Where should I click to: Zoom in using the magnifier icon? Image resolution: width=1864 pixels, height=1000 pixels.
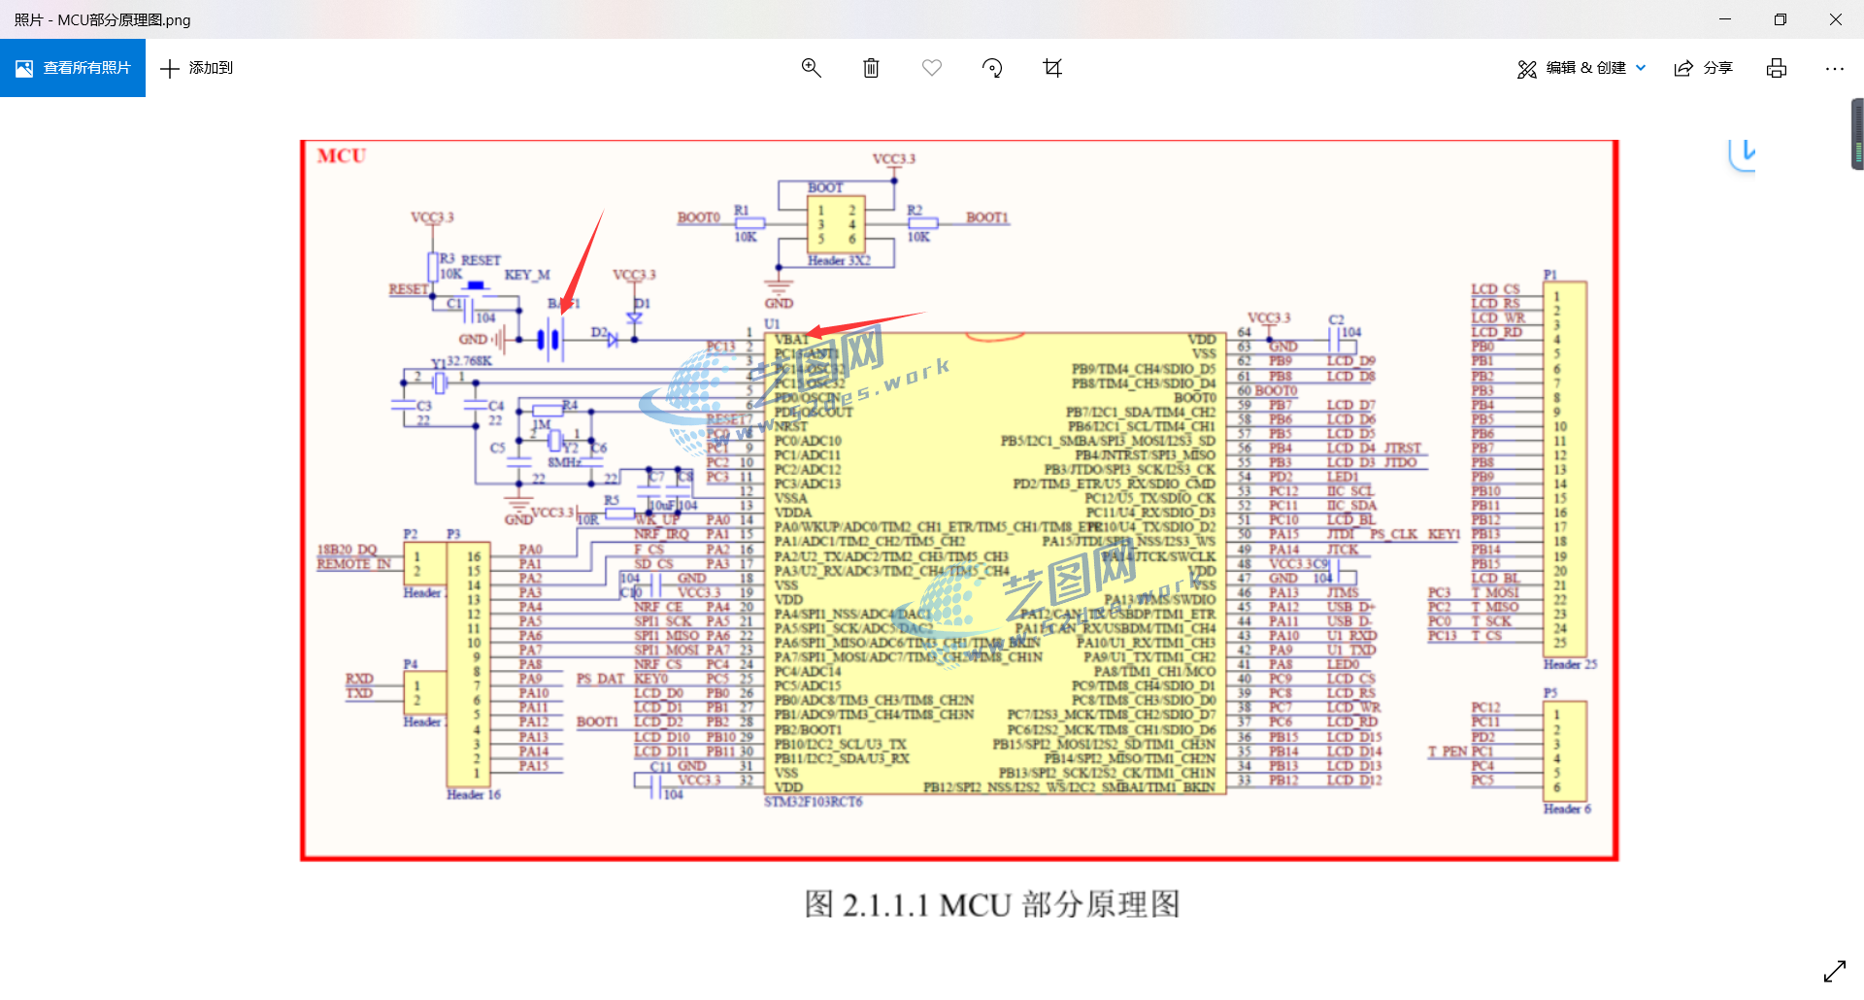812,68
